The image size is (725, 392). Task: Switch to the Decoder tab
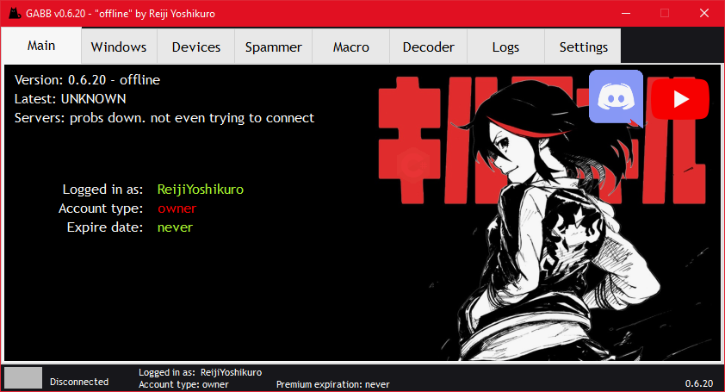point(428,47)
